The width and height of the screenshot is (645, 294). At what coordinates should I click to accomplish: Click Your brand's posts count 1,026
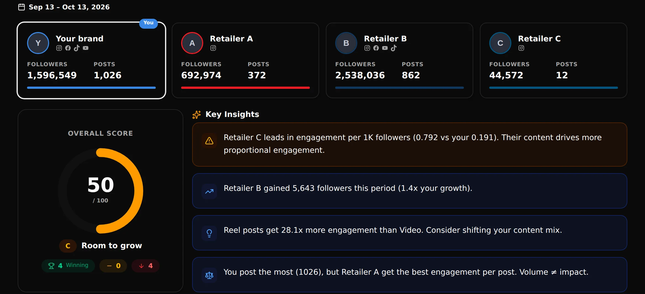pyautogui.click(x=108, y=75)
